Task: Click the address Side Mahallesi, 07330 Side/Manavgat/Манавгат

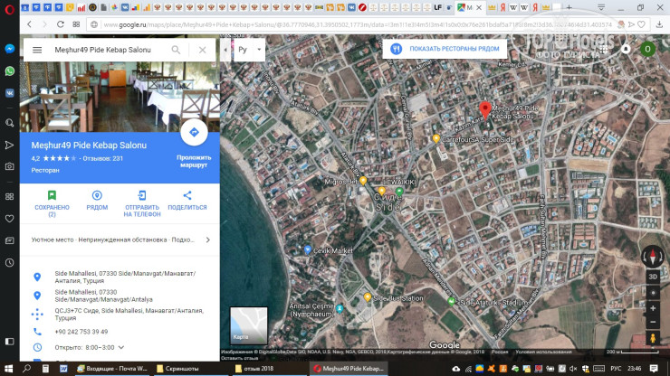Action: [125, 277]
